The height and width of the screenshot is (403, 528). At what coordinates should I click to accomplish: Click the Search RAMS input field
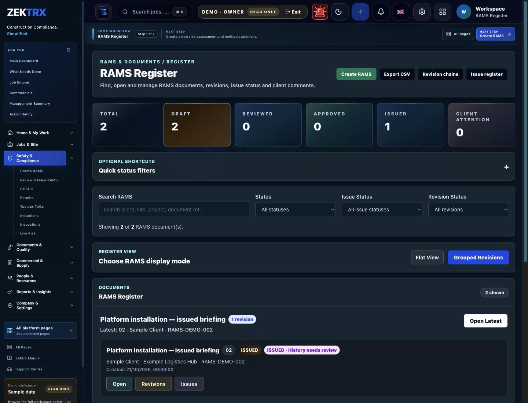tap(174, 210)
